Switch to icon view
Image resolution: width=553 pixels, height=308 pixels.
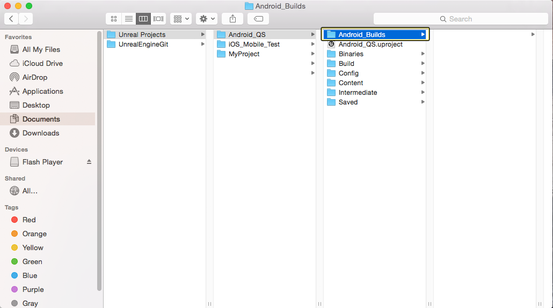point(114,19)
